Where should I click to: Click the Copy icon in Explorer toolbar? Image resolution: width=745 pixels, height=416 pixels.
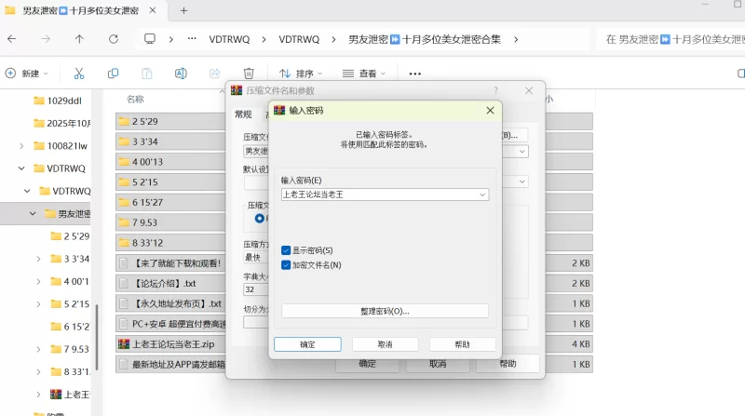[113, 74]
